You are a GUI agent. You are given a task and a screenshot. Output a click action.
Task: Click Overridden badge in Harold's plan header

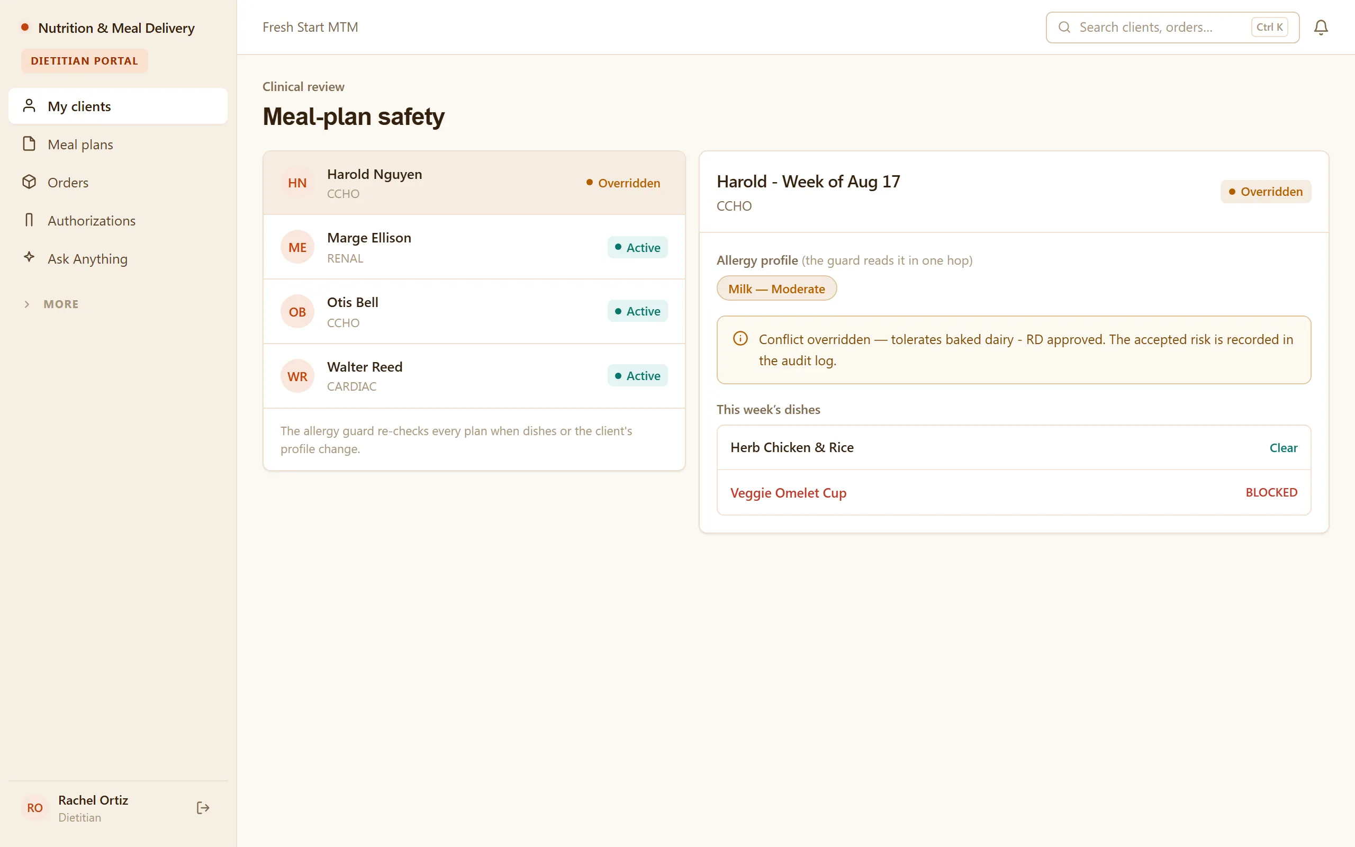point(1266,192)
